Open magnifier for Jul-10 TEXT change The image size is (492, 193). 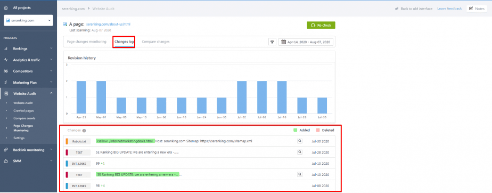tap(300, 174)
